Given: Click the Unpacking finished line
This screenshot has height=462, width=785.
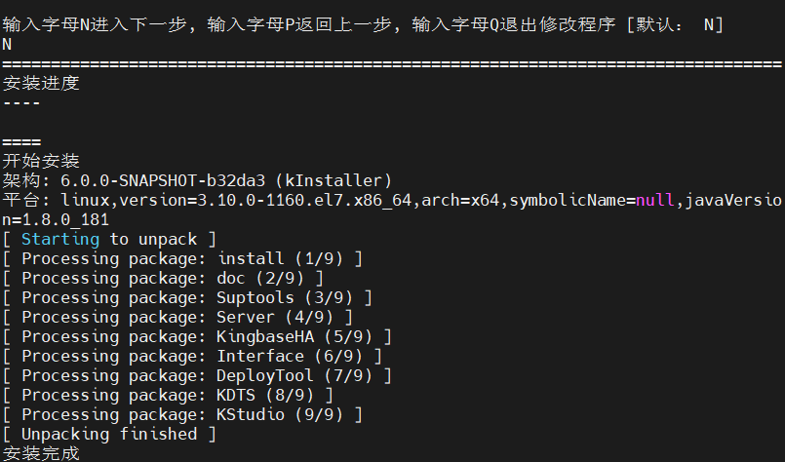Looking at the screenshot, I should coord(109,434).
